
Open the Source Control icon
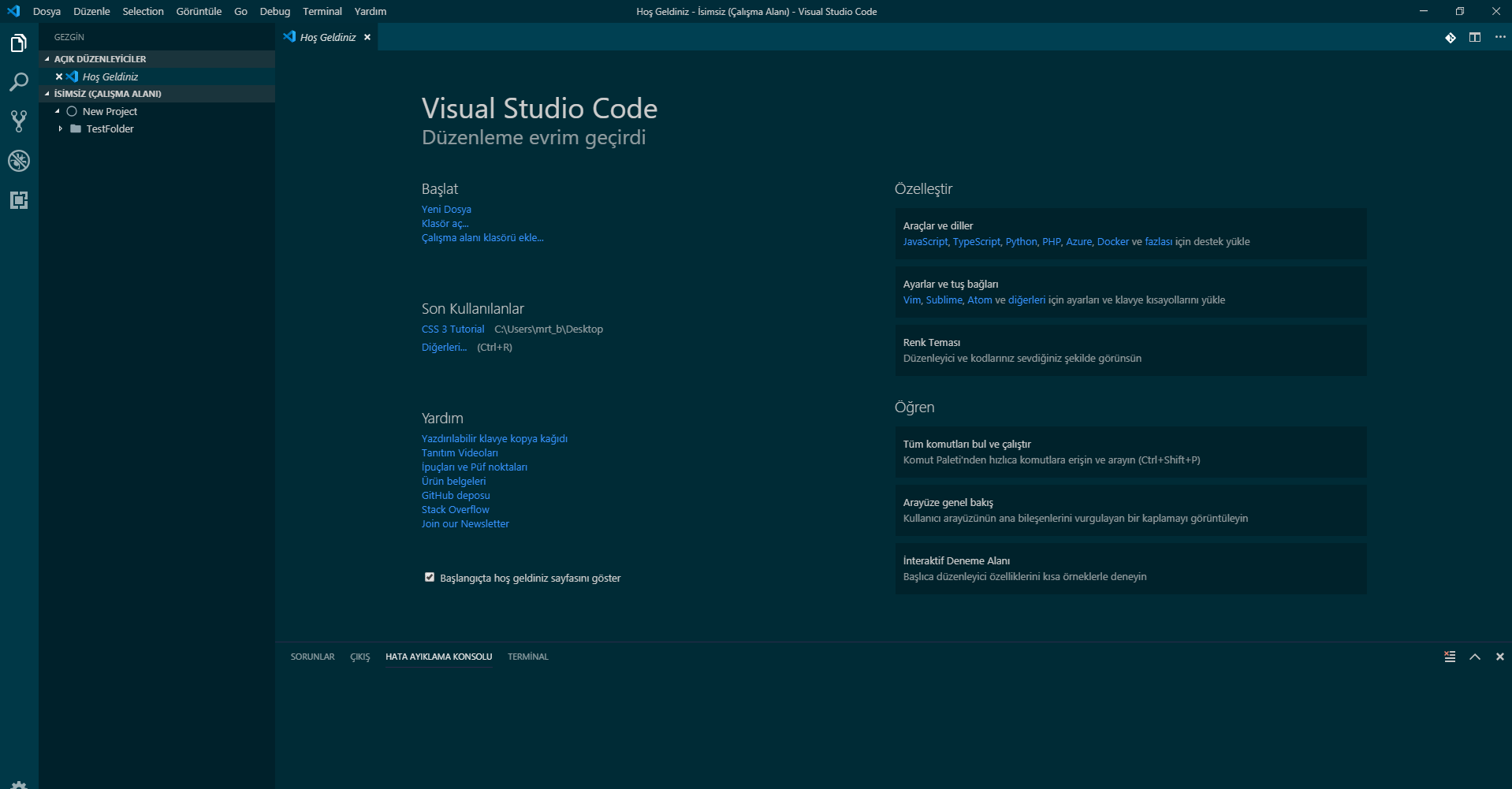coord(18,121)
